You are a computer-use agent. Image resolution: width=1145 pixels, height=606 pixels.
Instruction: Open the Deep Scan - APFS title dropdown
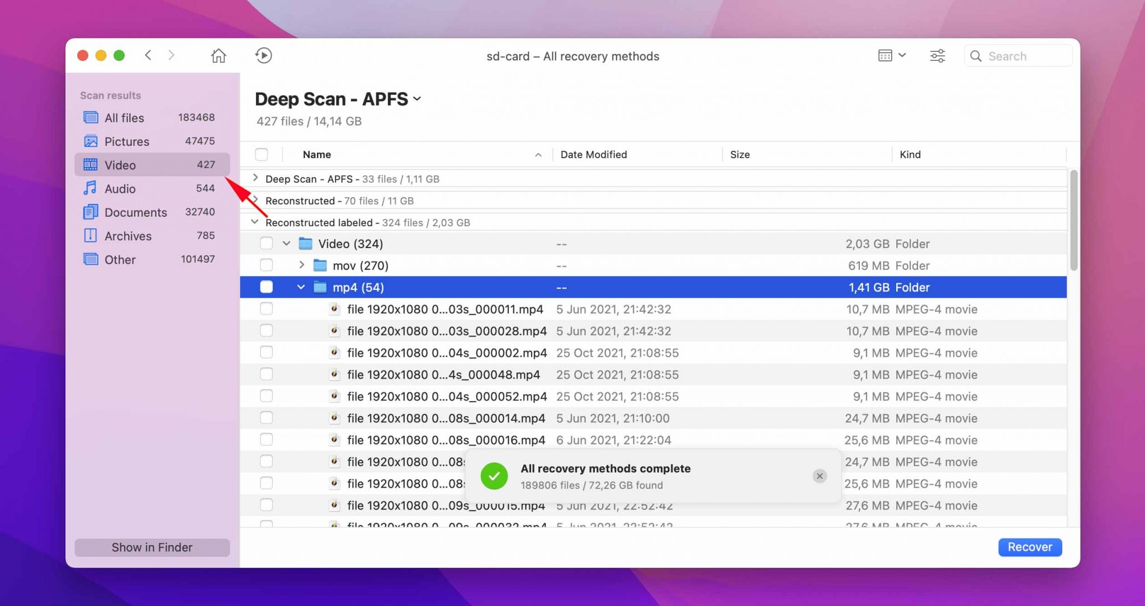417,99
